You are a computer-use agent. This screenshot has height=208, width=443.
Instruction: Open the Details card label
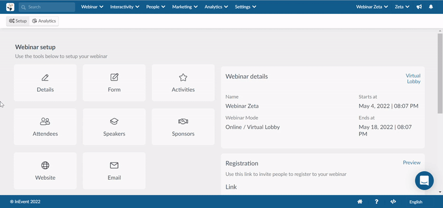coord(45,89)
